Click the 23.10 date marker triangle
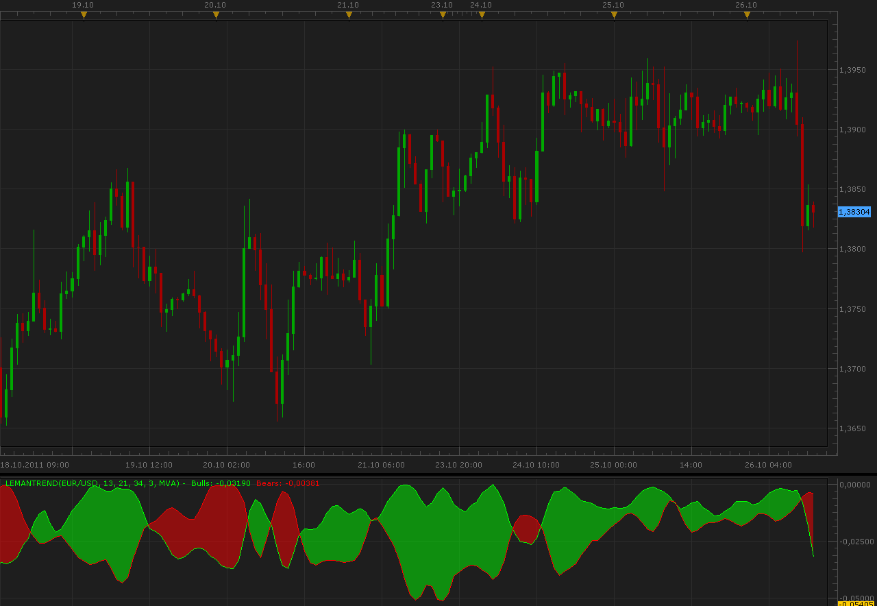Screen dimensions: 877x606 click(x=443, y=14)
